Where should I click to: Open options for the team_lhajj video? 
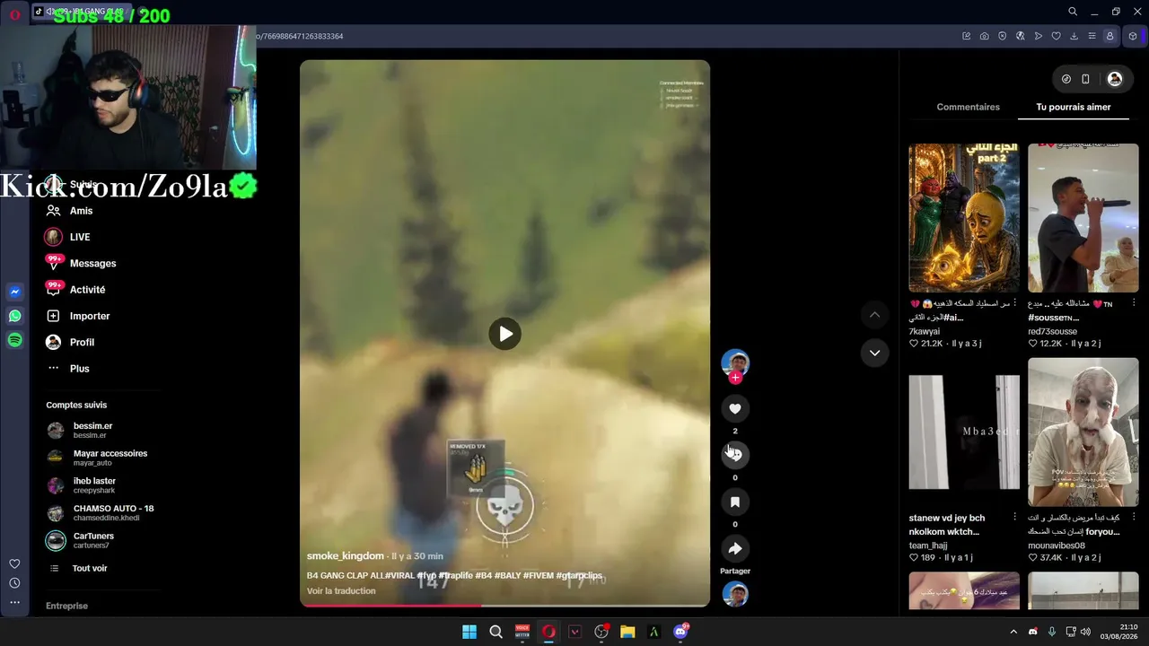pyautogui.click(x=1015, y=517)
